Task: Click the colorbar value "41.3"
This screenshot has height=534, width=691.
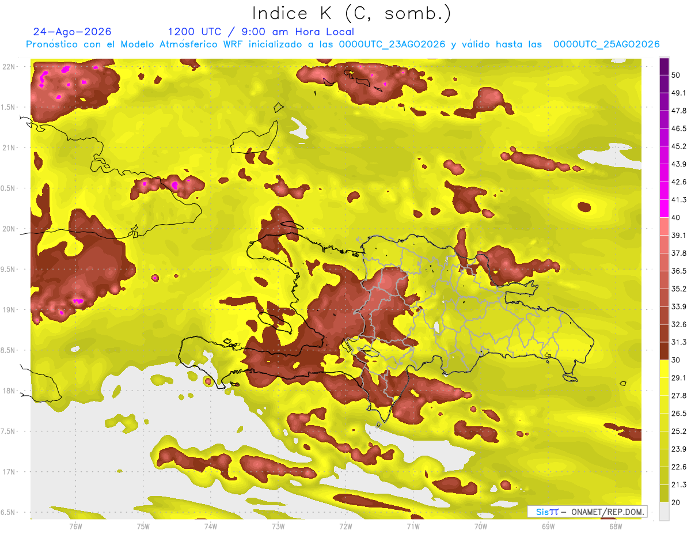Action: [x=678, y=200]
